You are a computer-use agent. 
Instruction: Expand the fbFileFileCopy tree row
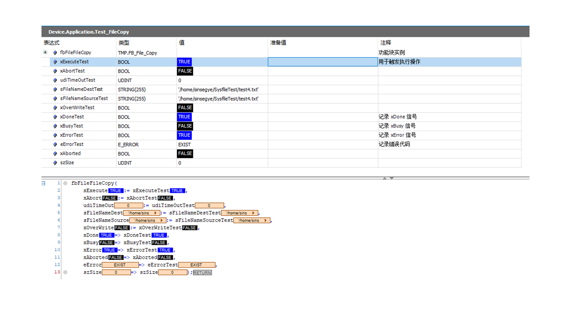coord(45,52)
